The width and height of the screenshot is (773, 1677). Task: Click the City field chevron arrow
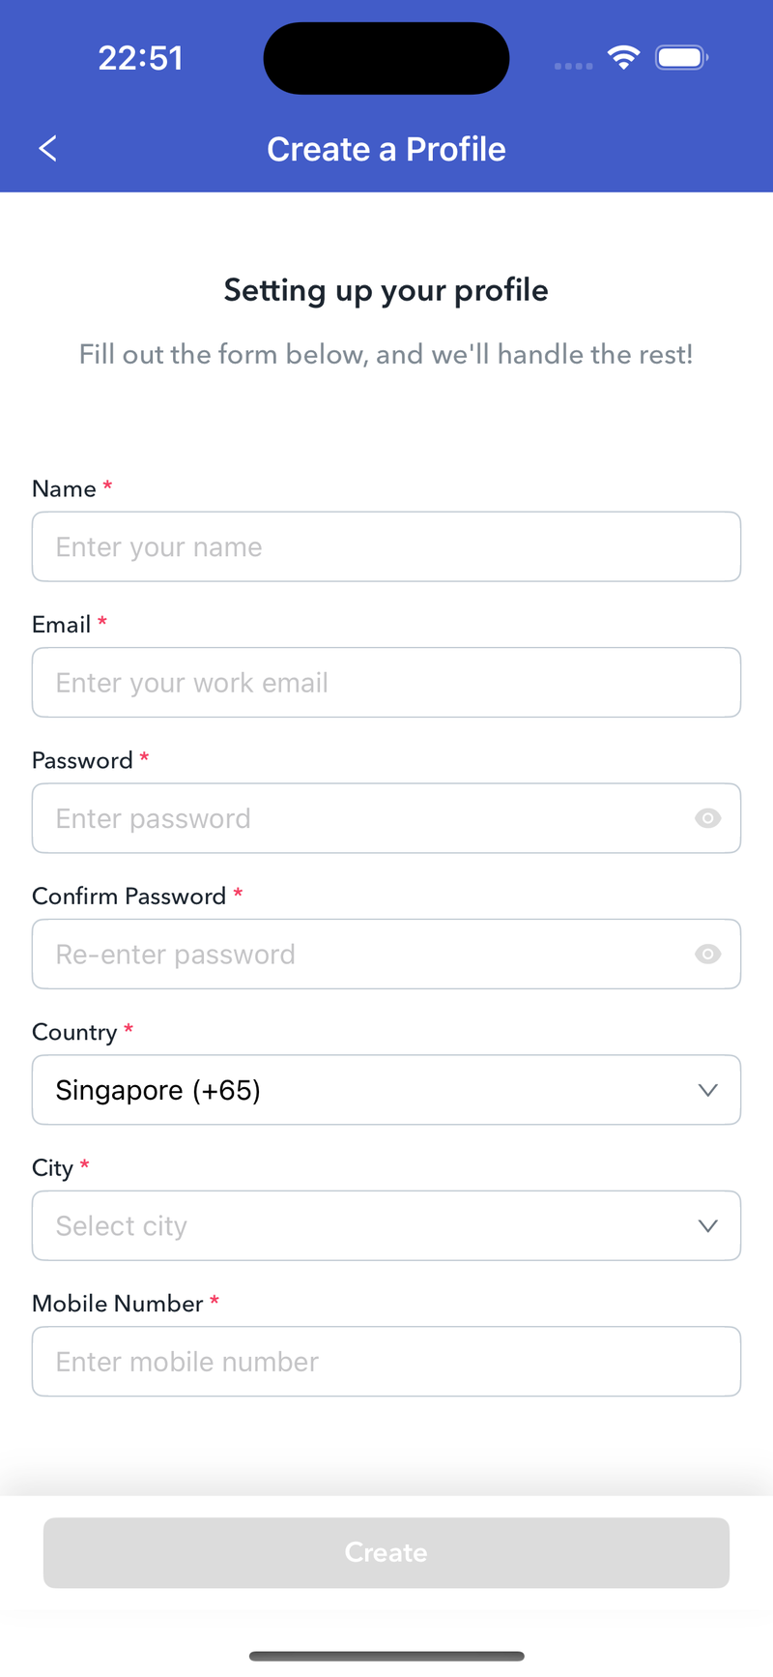[707, 1226]
